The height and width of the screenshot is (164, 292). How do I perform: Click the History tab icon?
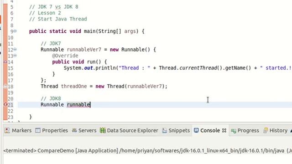click(x=266, y=130)
